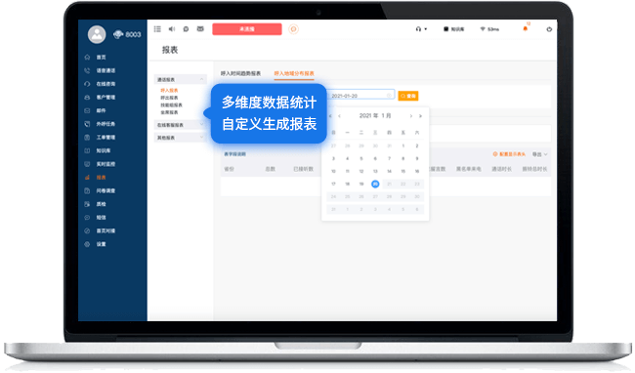Open 短信 SMS section in sidebar
This screenshot has height=373, width=635.
[101, 218]
